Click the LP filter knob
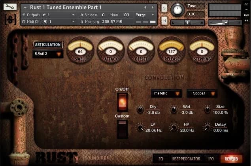251x166 pixels. click(x=140, y=128)
